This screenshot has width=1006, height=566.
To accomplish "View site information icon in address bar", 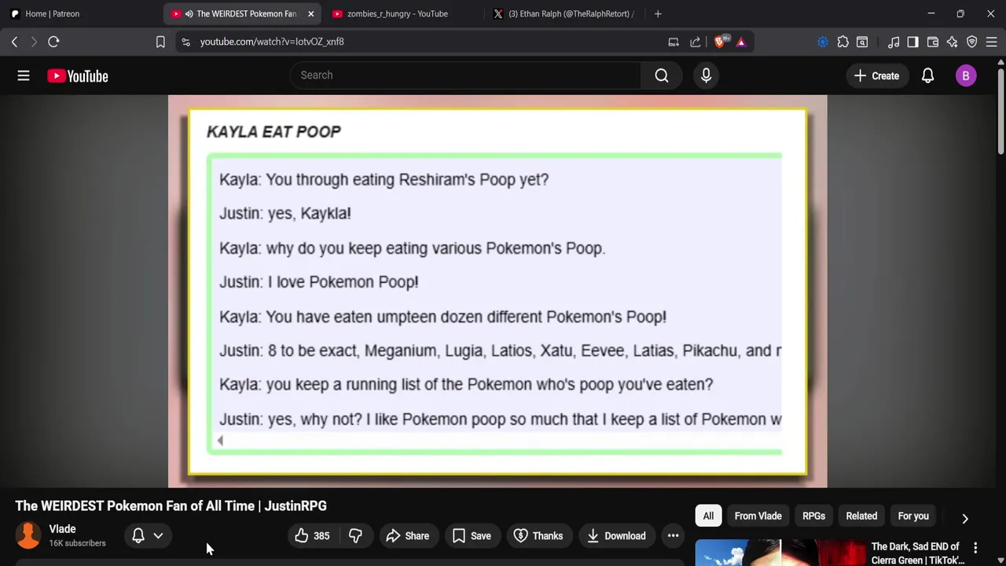I will pyautogui.click(x=185, y=42).
